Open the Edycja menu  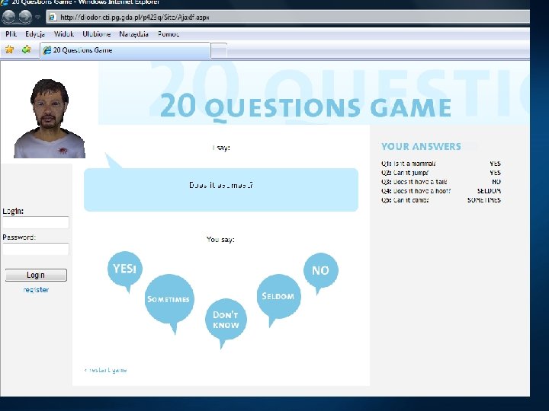tap(35, 34)
